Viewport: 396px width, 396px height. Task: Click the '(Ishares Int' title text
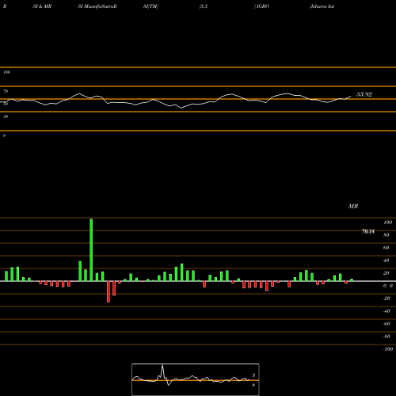[322, 6]
